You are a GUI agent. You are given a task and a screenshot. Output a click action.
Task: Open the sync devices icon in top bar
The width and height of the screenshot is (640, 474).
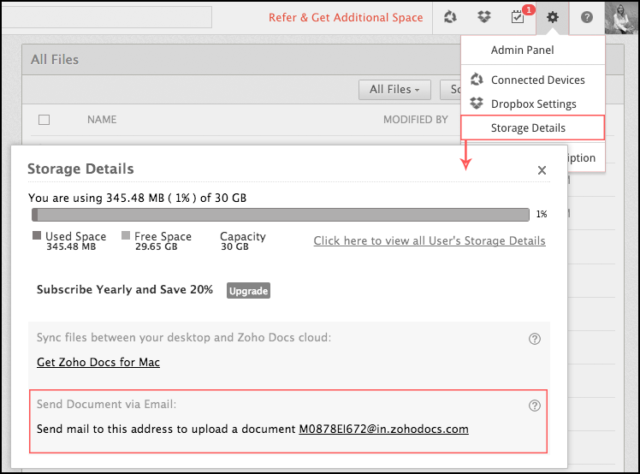click(450, 17)
